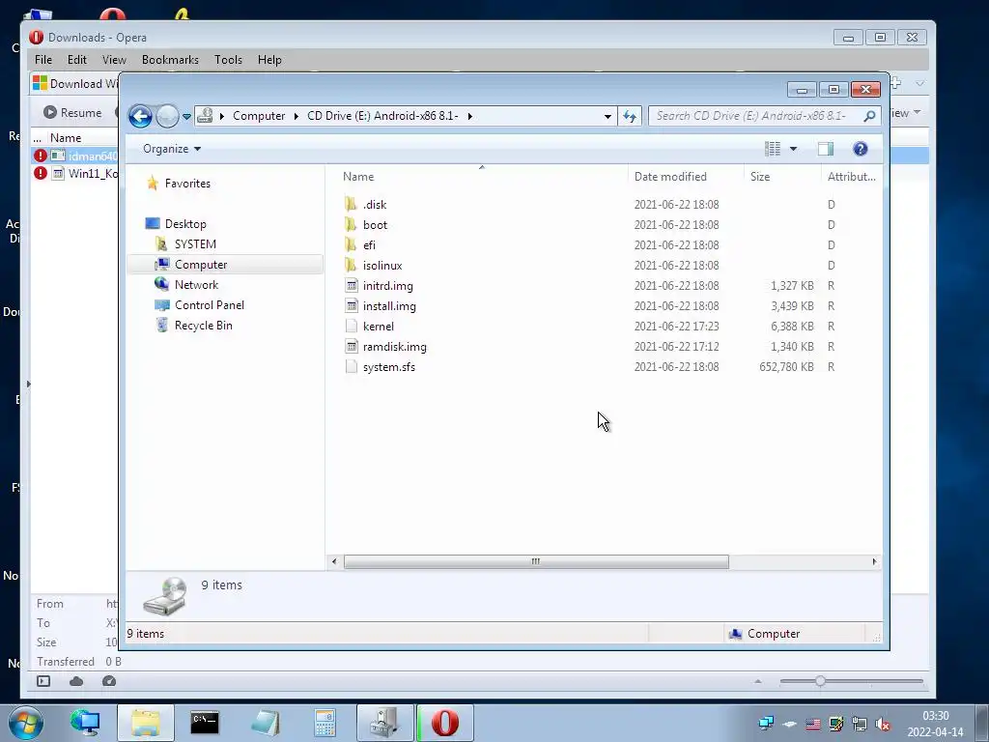Select ramdisk.img file
This screenshot has height=742, width=989.
click(395, 347)
